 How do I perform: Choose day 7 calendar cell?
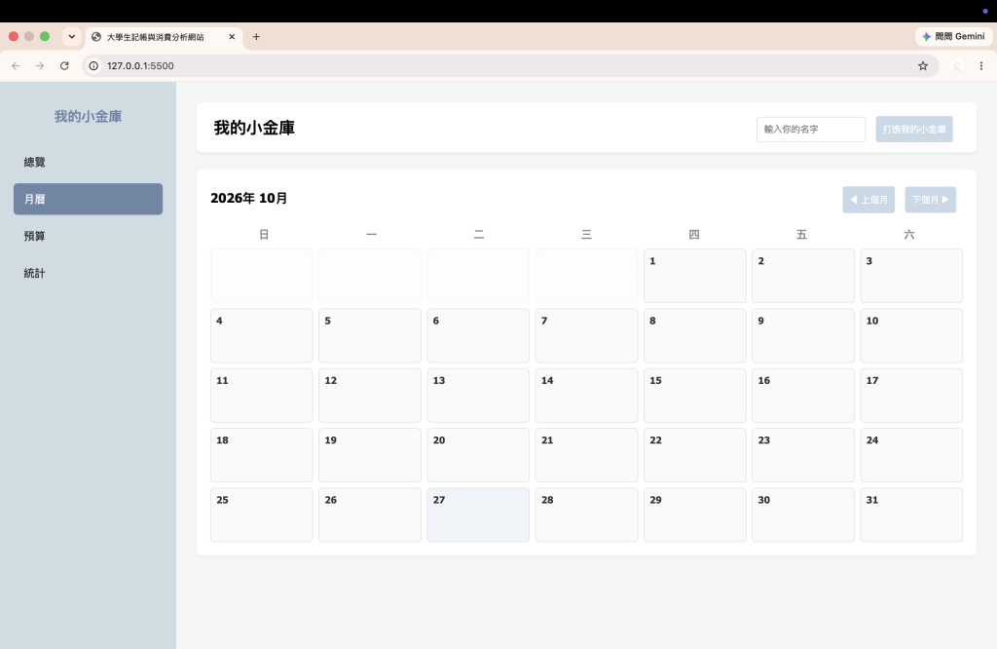(x=586, y=335)
